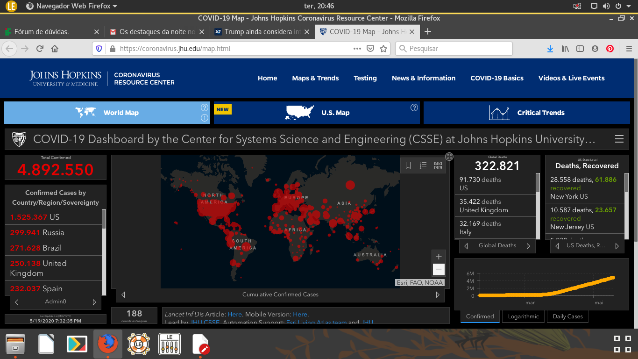Viewport: 638px width, 359px height.
Task: Open the map bookmarks icon
Action: coord(408,165)
